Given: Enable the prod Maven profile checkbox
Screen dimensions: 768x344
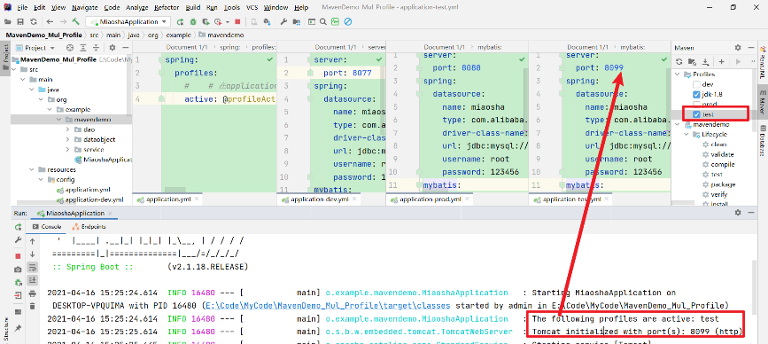Looking at the screenshot, I should coord(696,104).
